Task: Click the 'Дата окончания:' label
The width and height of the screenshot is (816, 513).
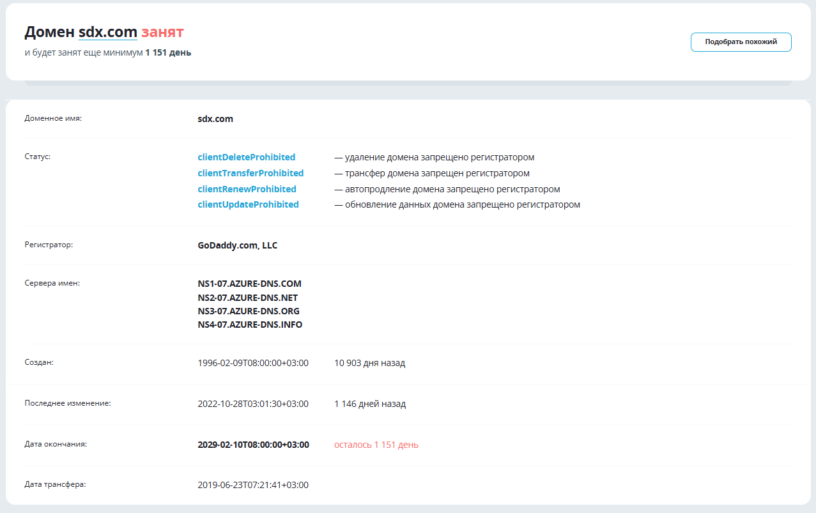Action: [56, 444]
